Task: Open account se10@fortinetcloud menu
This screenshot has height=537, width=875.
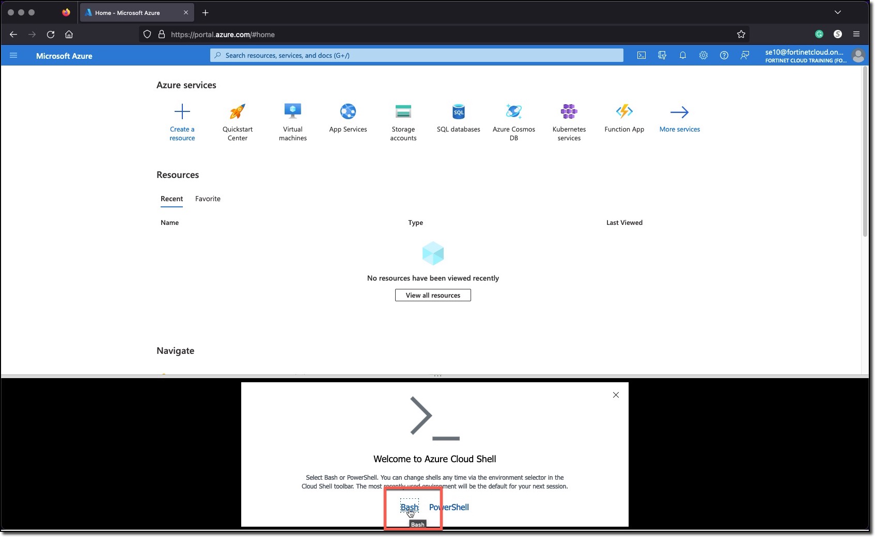Action: (x=806, y=55)
